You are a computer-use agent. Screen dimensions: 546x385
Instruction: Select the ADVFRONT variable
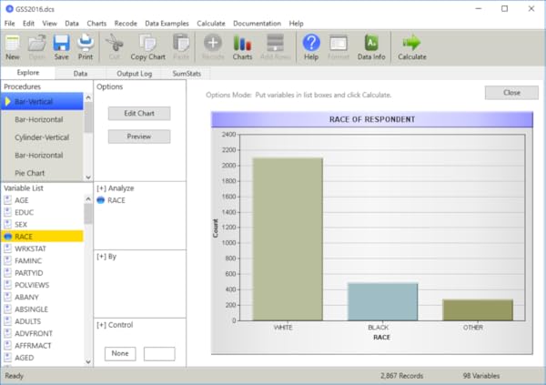point(42,333)
